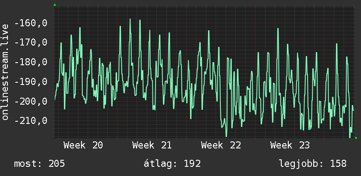
Task: Click the -210,0 Y-axis value
Action: click(x=31, y=120)
